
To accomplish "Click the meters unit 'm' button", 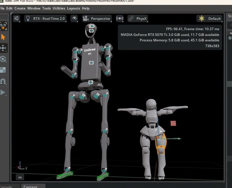I will pos(20,177).
